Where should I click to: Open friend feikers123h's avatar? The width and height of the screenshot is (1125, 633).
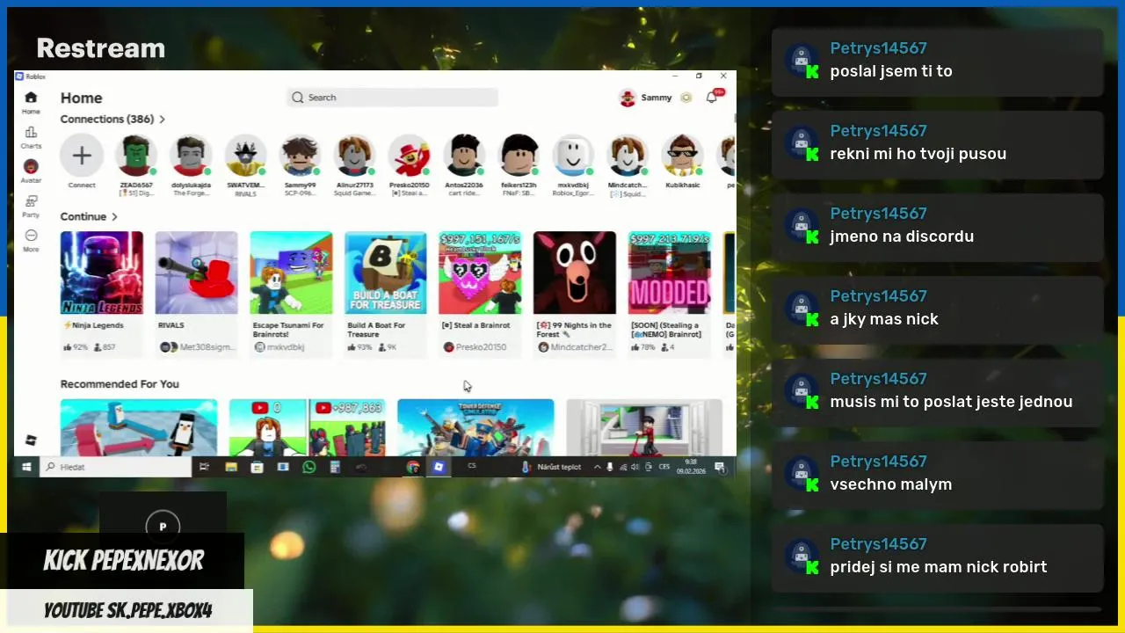519,156
